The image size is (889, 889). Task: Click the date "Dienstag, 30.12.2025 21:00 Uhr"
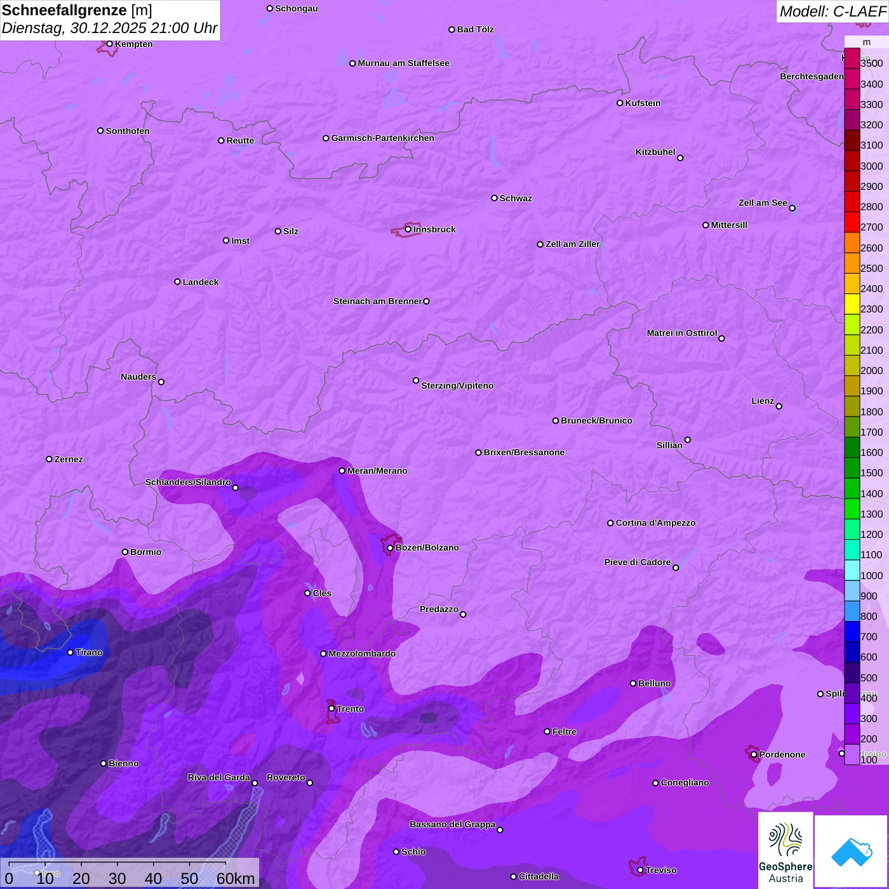point(109,28)
